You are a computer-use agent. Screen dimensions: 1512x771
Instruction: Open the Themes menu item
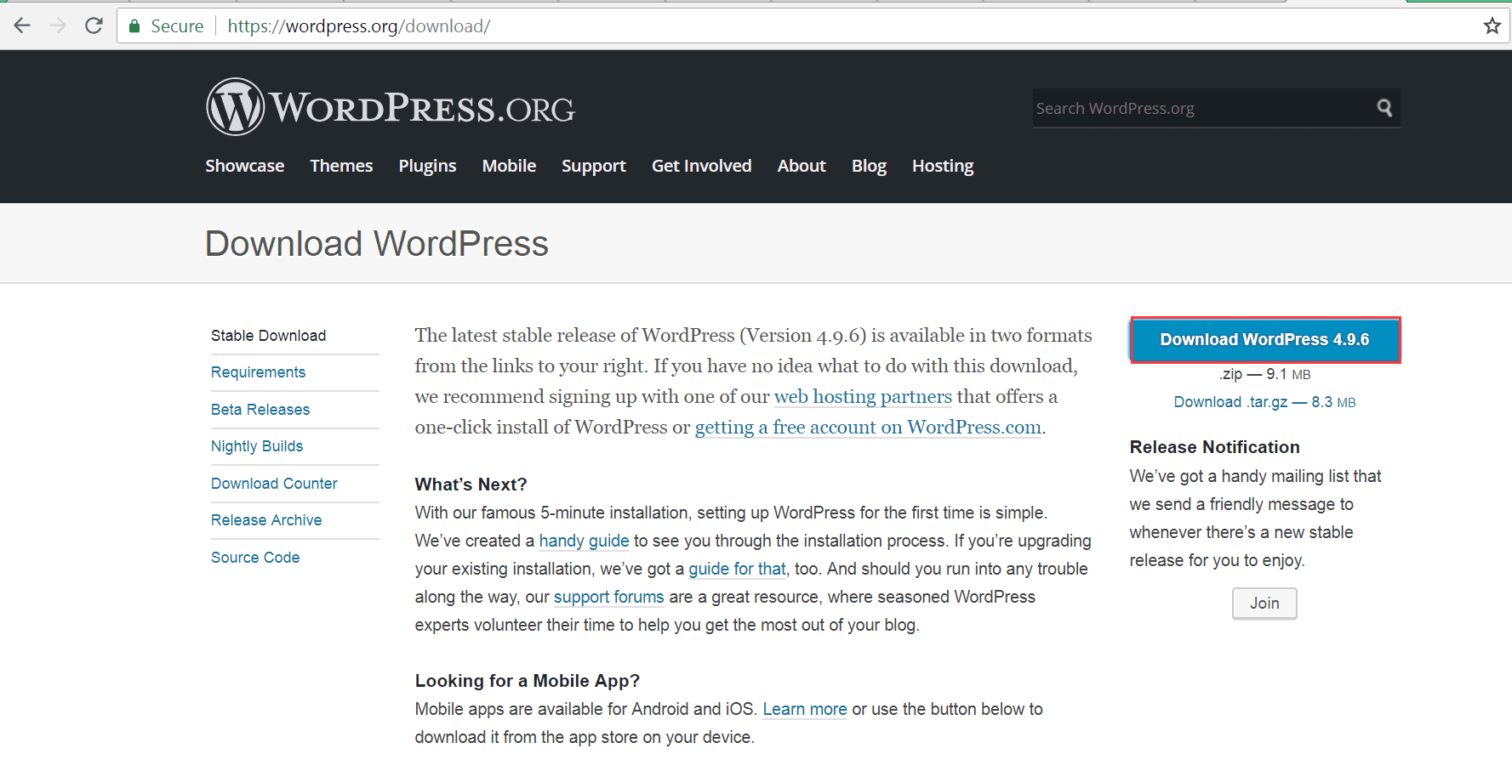pos(341,166)
